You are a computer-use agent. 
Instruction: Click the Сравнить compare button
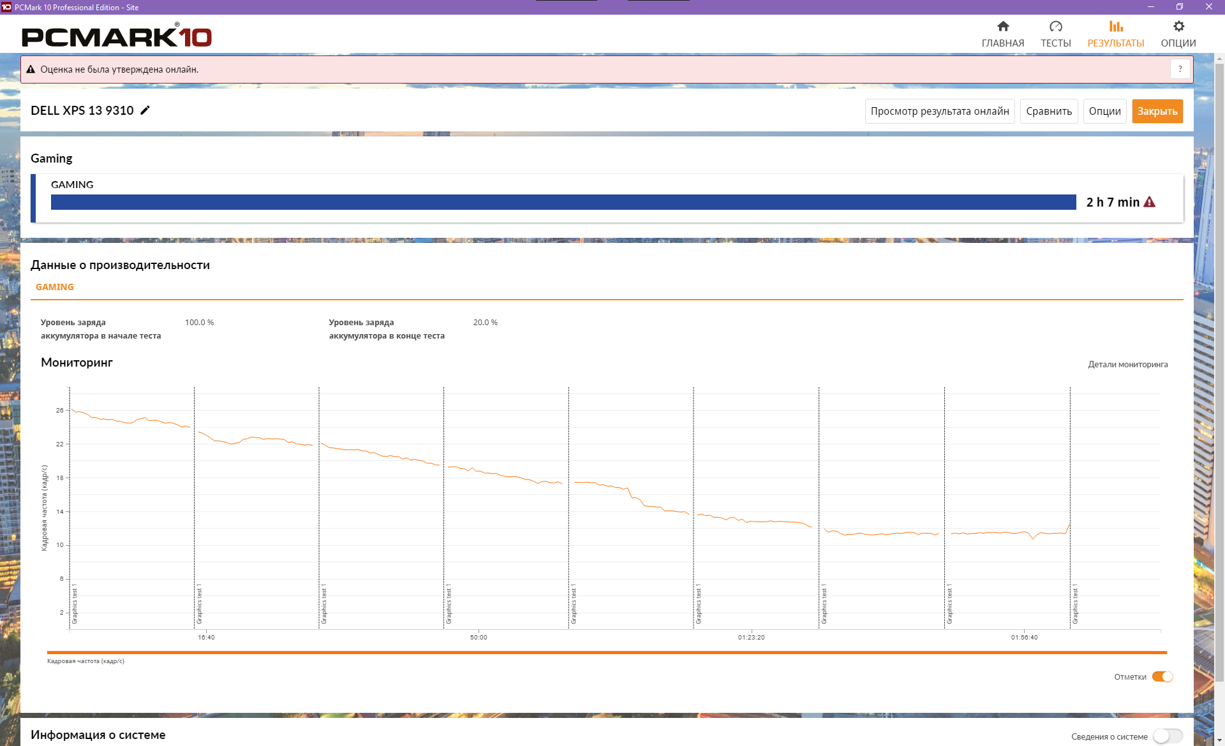tap(1048, 111)
